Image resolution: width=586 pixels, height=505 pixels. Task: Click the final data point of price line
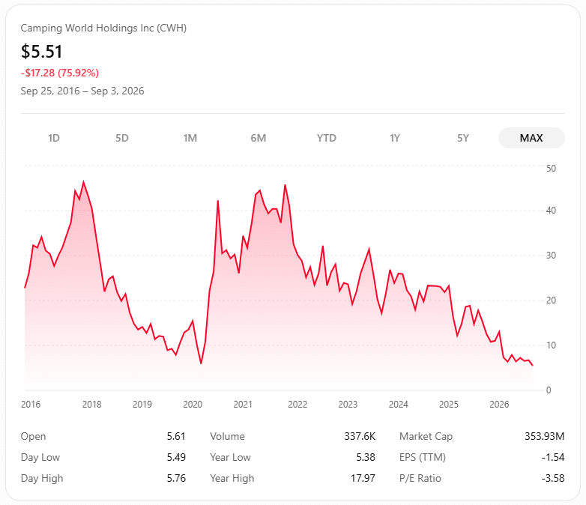point(532,365)
